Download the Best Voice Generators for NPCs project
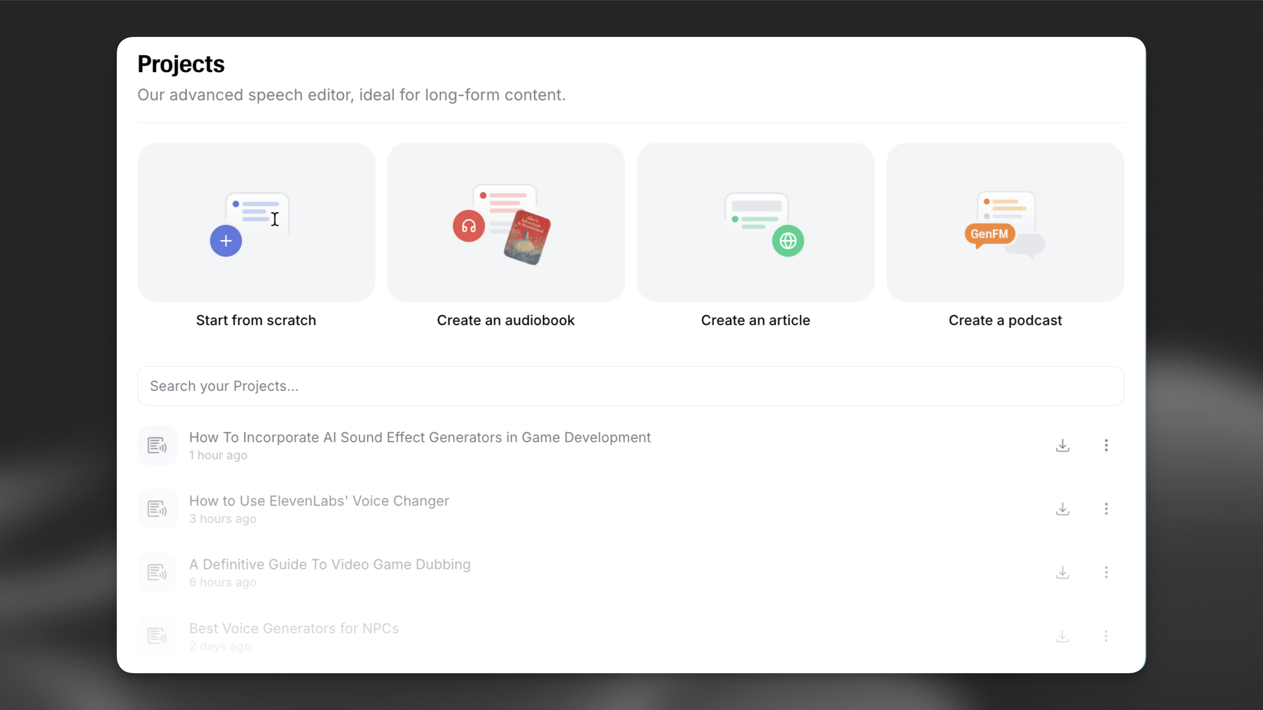This screenshot has height=710, width=1263. click(1062, 636)
